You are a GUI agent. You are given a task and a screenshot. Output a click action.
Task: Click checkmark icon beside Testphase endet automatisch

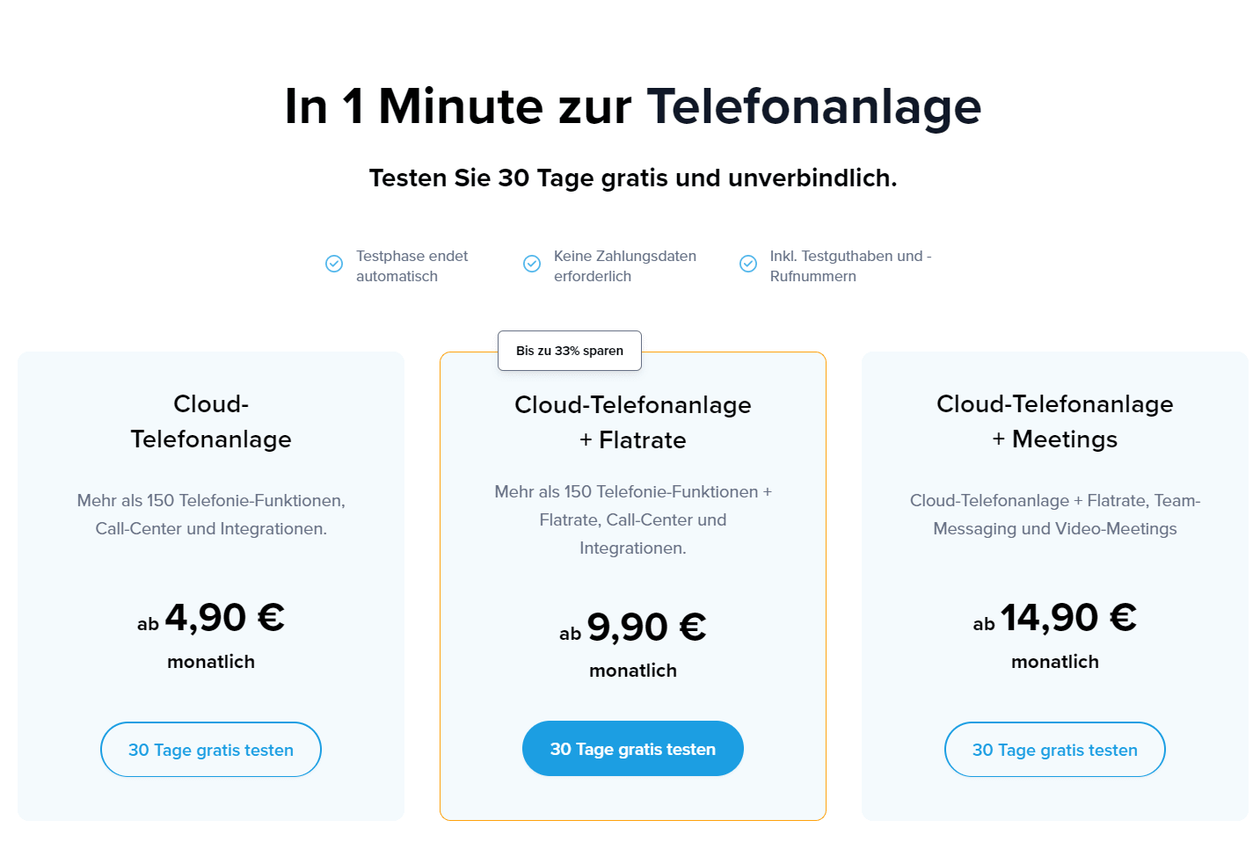click(334, 264)
